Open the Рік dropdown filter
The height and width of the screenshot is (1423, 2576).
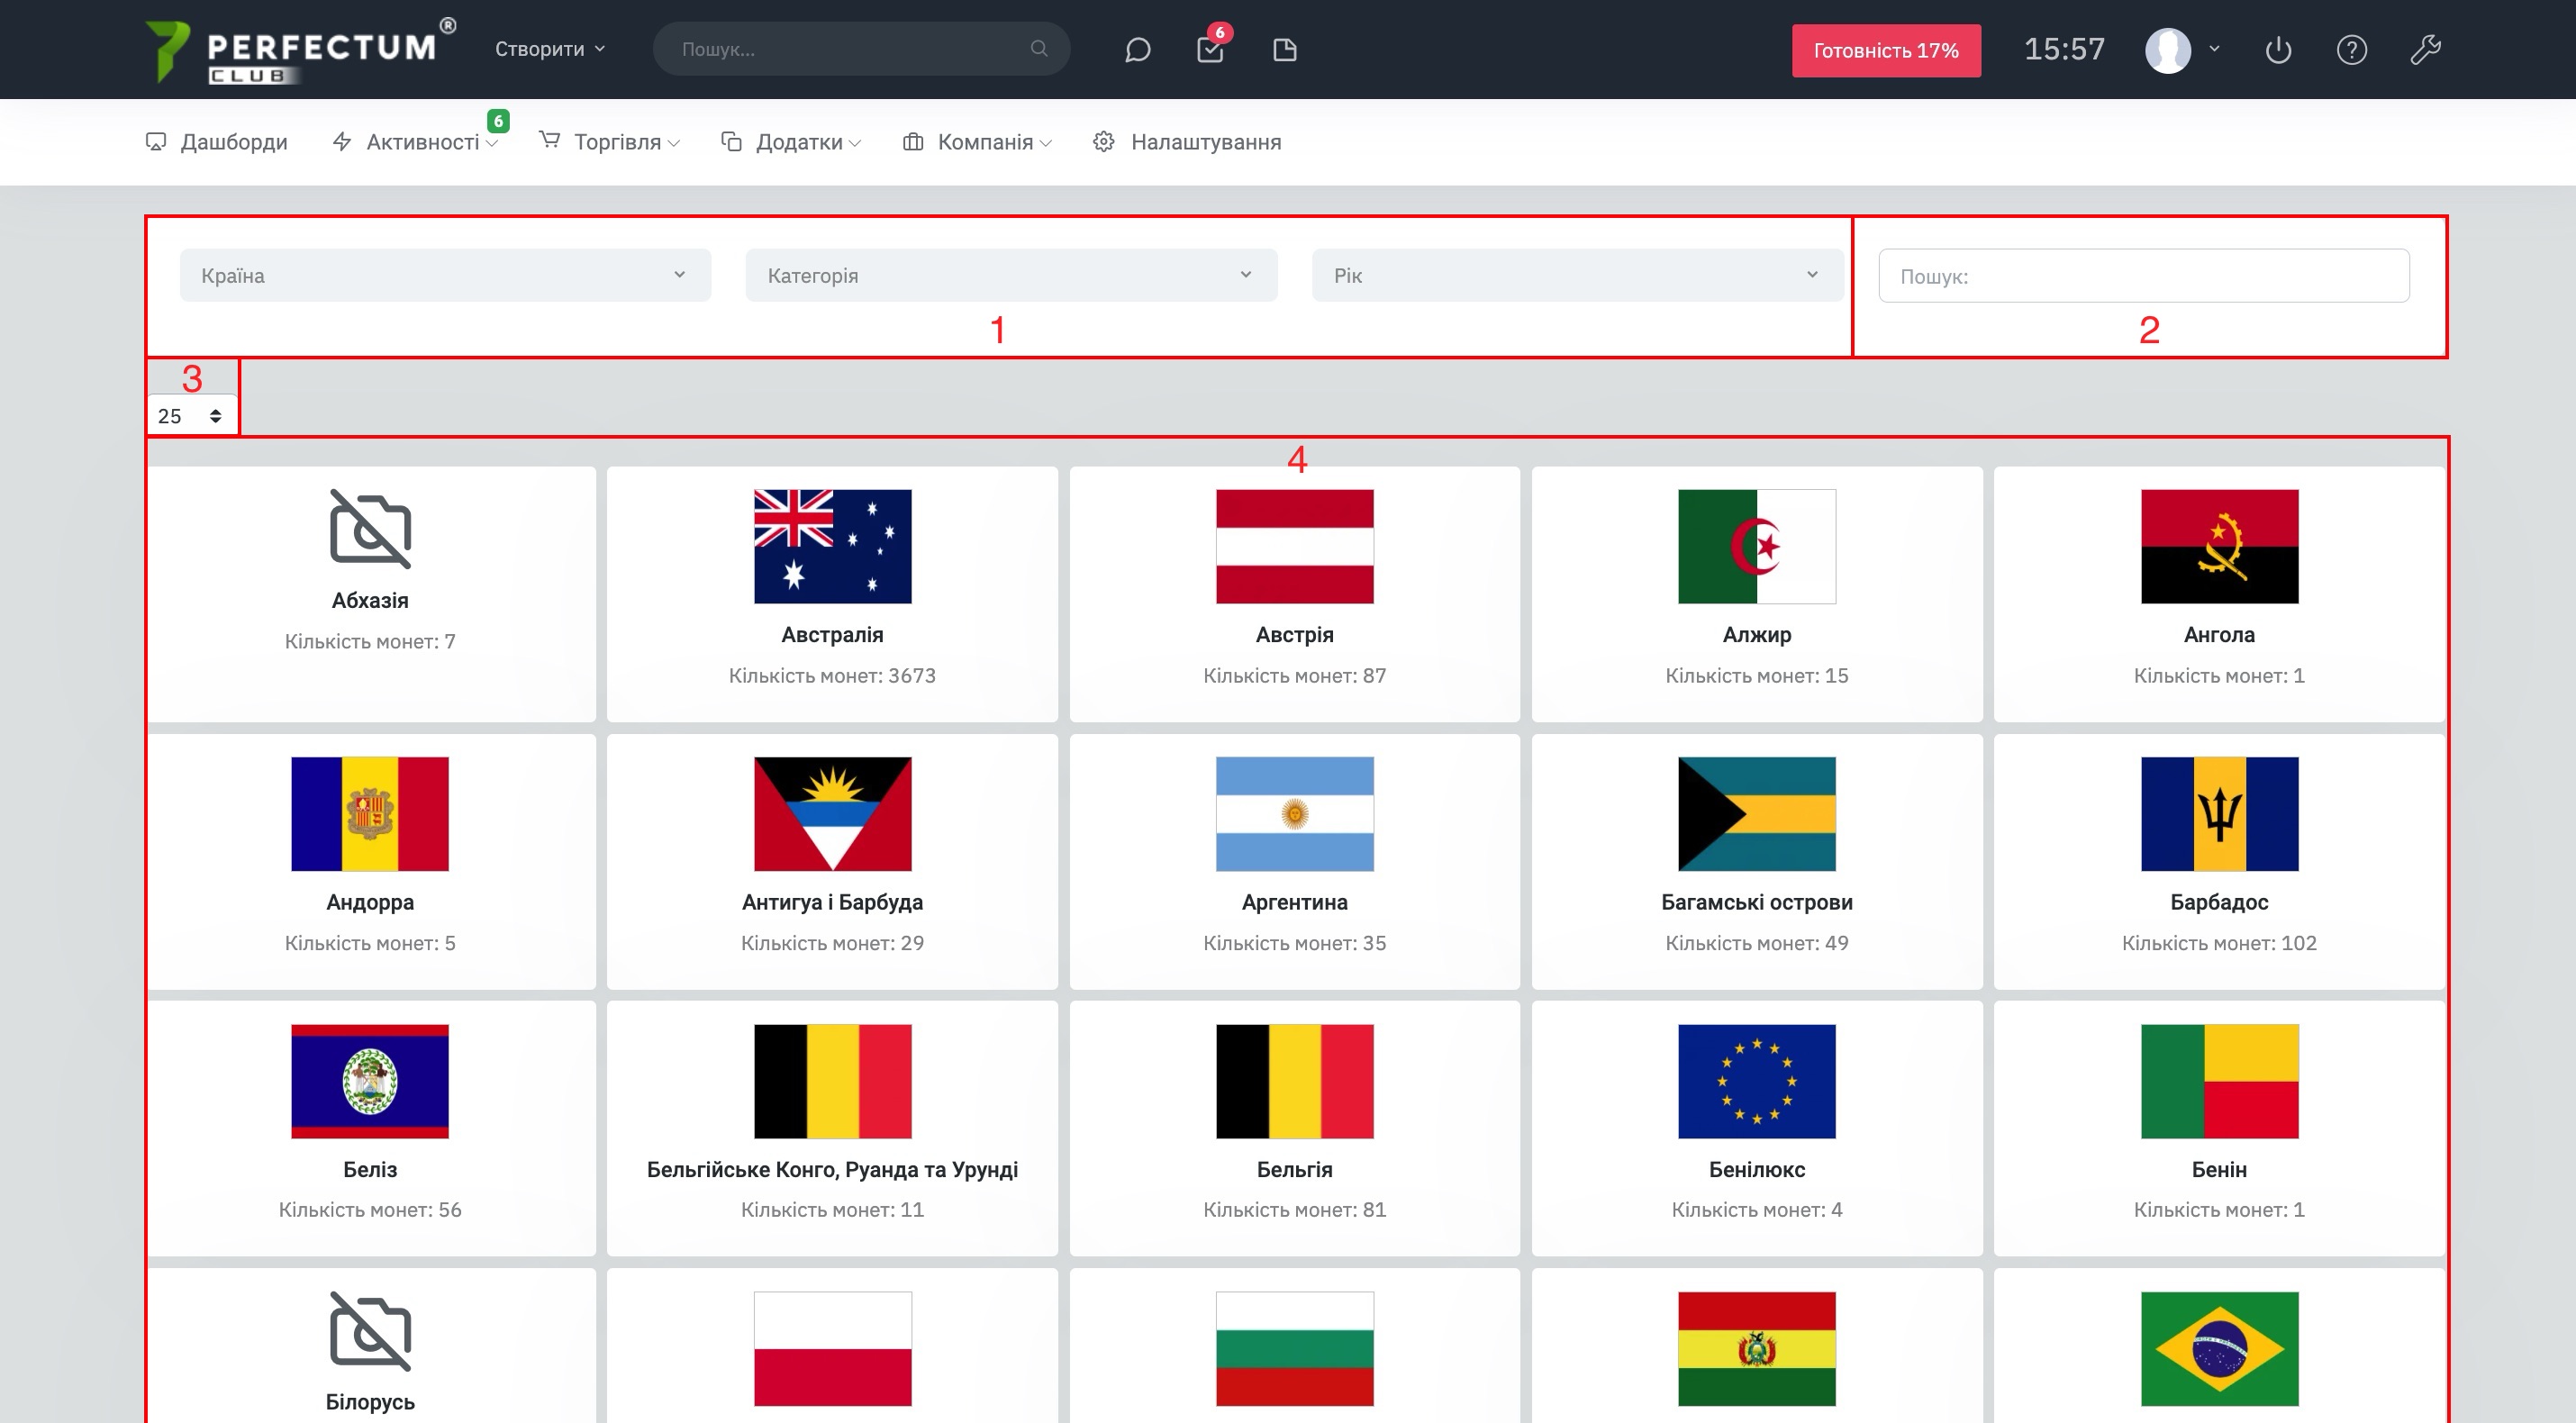tap(1577, 275)
